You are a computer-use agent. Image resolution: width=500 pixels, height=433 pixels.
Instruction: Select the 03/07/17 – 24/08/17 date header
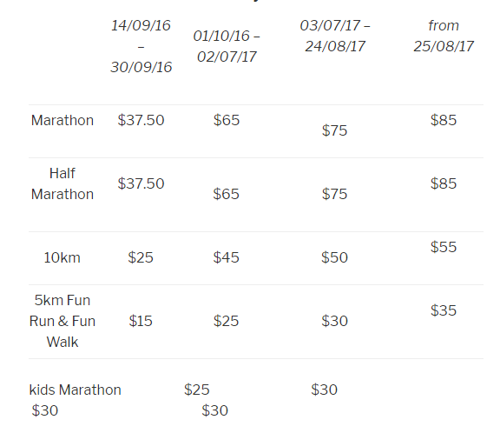(x=335, y=36)
